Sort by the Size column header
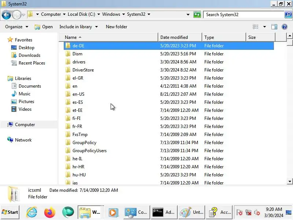This screenshot has width=293, height=220. pyautogui.click(x=260, y=37)
